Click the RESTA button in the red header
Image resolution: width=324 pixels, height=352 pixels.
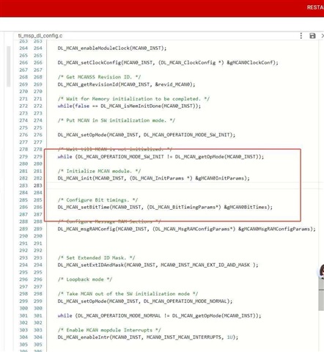(315, 7)
